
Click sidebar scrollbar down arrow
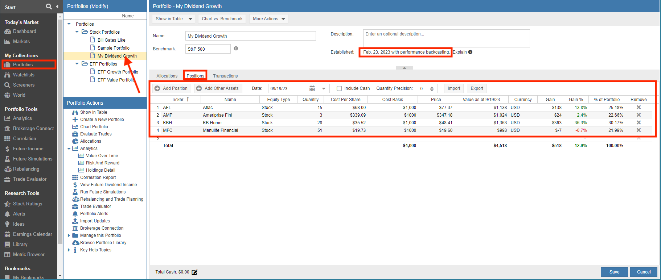(60, 276)
